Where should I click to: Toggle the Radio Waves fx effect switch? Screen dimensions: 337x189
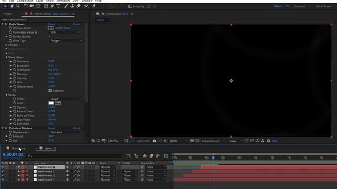[x=6, y=24]
